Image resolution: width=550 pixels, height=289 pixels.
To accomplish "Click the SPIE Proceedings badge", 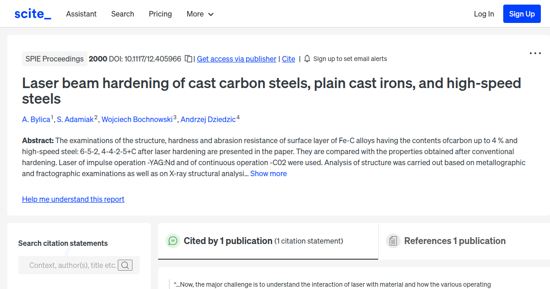I will 55,59.
